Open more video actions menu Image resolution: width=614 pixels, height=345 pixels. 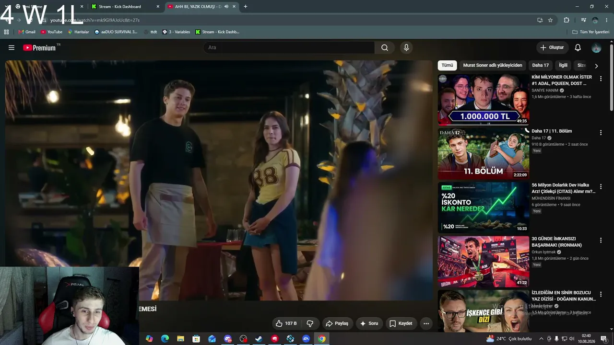click(426, 323)
